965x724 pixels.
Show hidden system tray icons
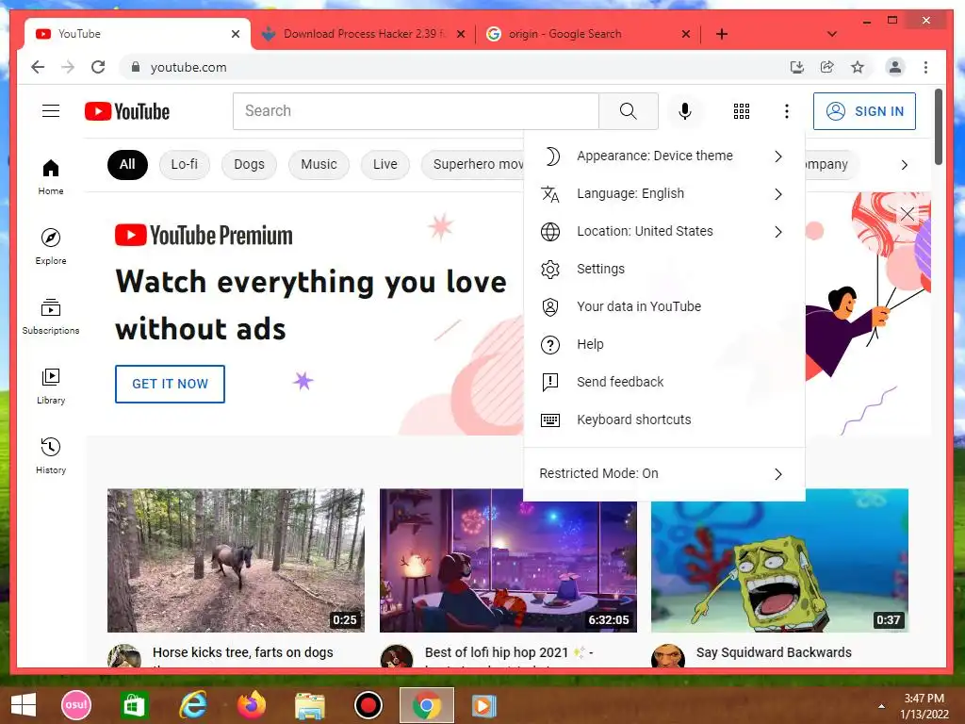tap(881, 706)
